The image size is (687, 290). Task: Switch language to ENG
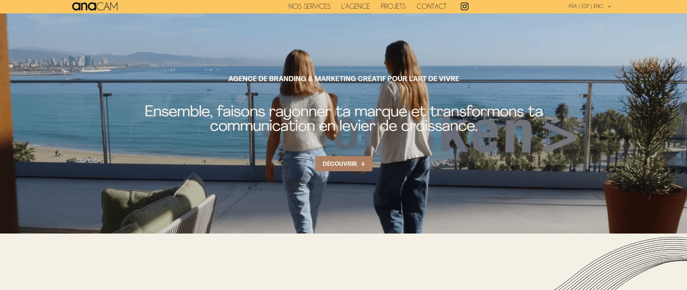(598, 6)
